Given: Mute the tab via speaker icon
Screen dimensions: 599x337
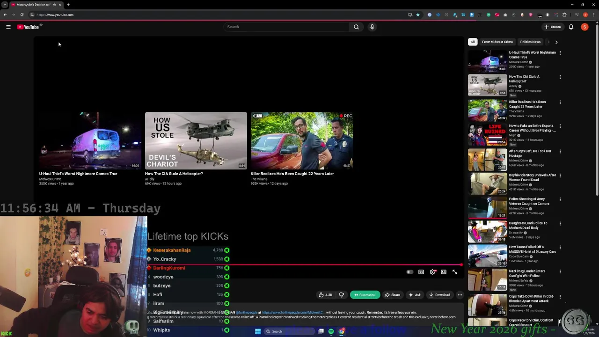Looking at the screenshot, I should tap(54, 5).
